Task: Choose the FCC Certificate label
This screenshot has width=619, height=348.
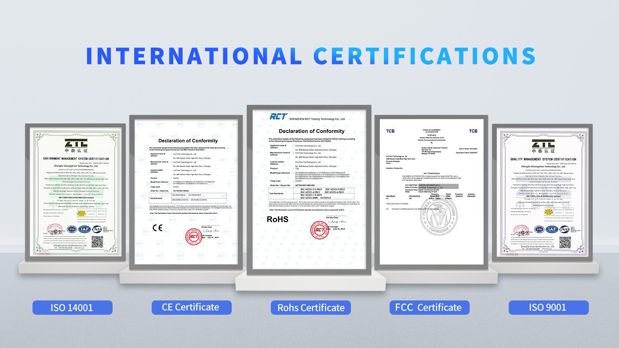Action: (429, 308)
